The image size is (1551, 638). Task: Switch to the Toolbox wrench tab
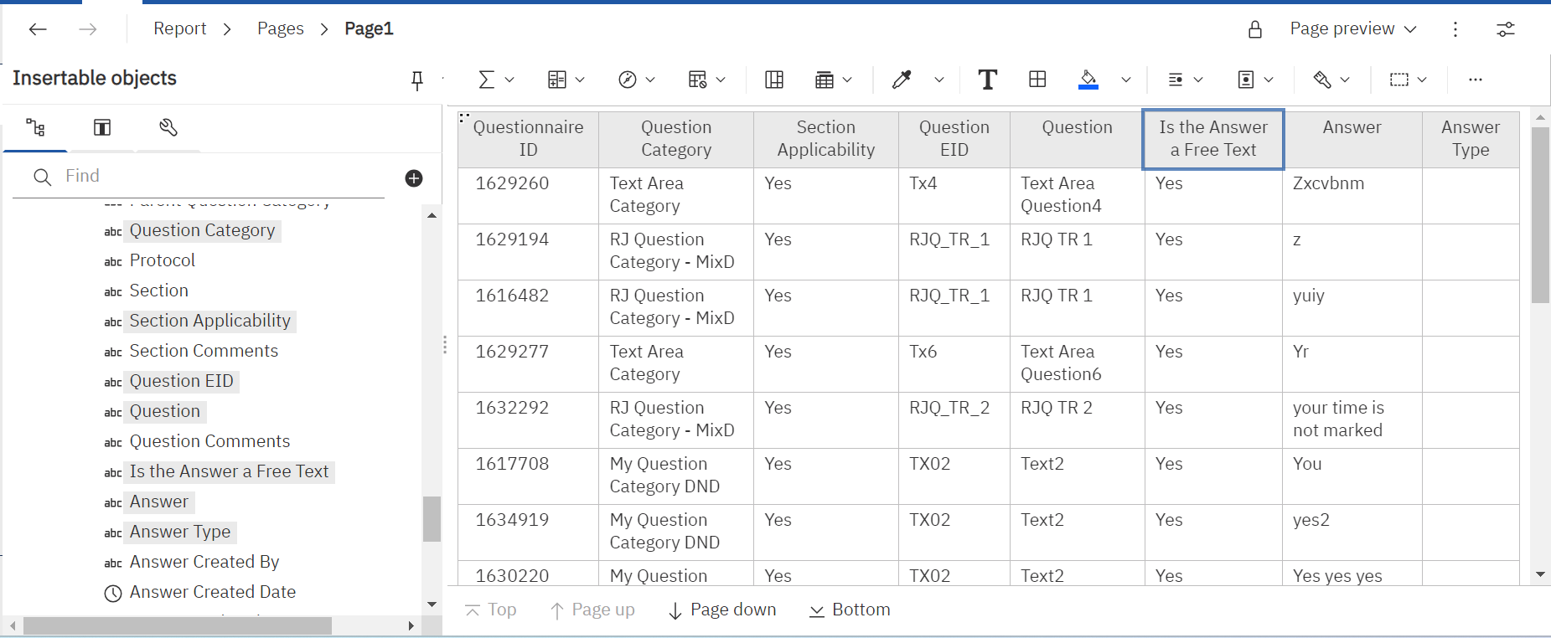point(168,127)
